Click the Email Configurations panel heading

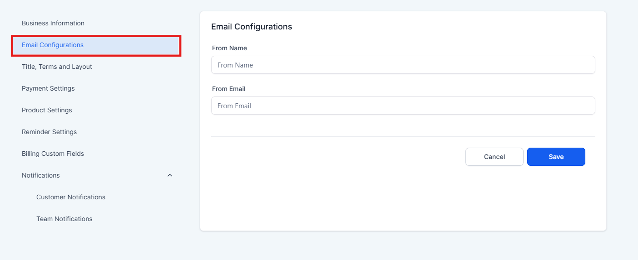coord(252,27)
